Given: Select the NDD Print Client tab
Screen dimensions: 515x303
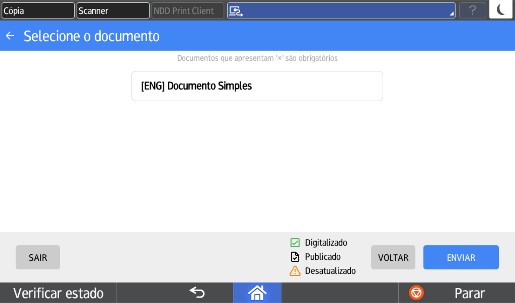Looking at the screenshot, I should [187, 11].
